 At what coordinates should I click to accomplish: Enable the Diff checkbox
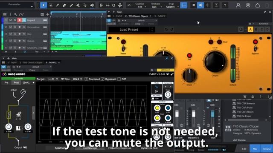[119, 79]
